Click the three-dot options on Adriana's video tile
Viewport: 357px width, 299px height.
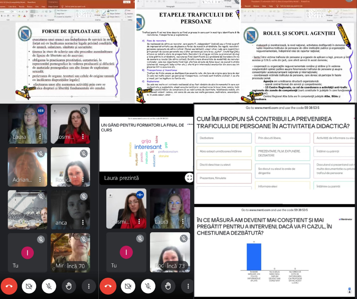click(40, 179)
